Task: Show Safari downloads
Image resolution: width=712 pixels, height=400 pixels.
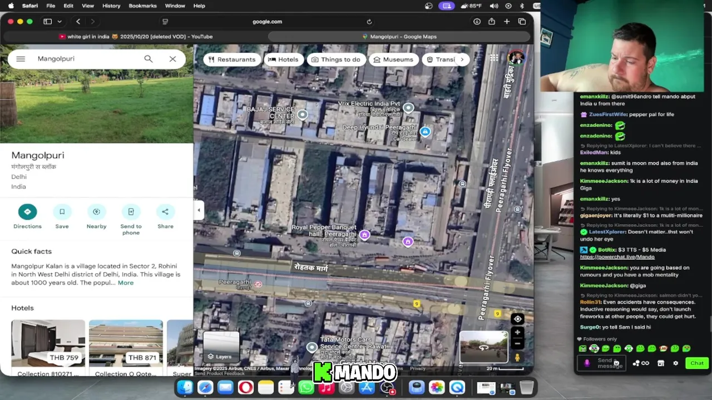Action: click(x=477, y=22)
